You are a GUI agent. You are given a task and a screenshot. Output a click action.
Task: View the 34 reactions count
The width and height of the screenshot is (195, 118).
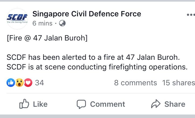click(39, 83)
